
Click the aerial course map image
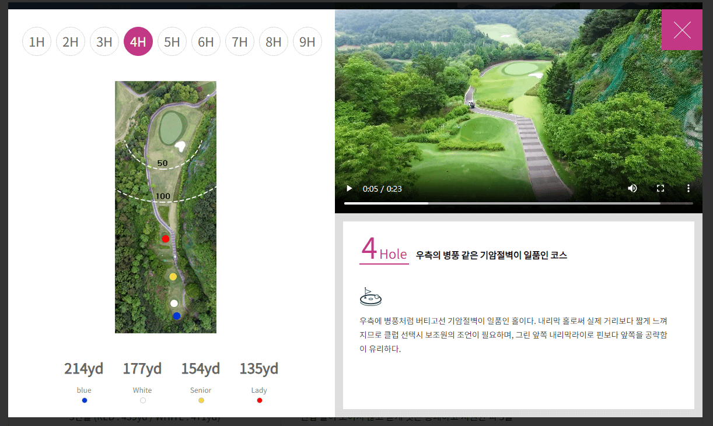coord(165,207)
